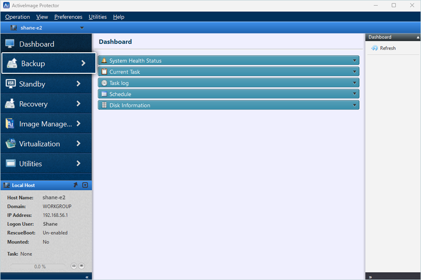Expand the Image Manager submenu arrow
This screenshot has height=280, width=421.
[x=79, y=124]
